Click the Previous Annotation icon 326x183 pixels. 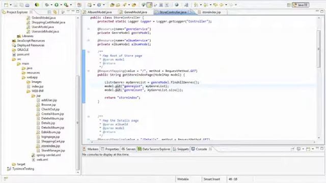coord(206,5)
